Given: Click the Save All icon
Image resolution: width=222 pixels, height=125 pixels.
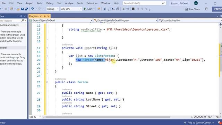Looking at the screenshot, I should (x=27, y=9).
